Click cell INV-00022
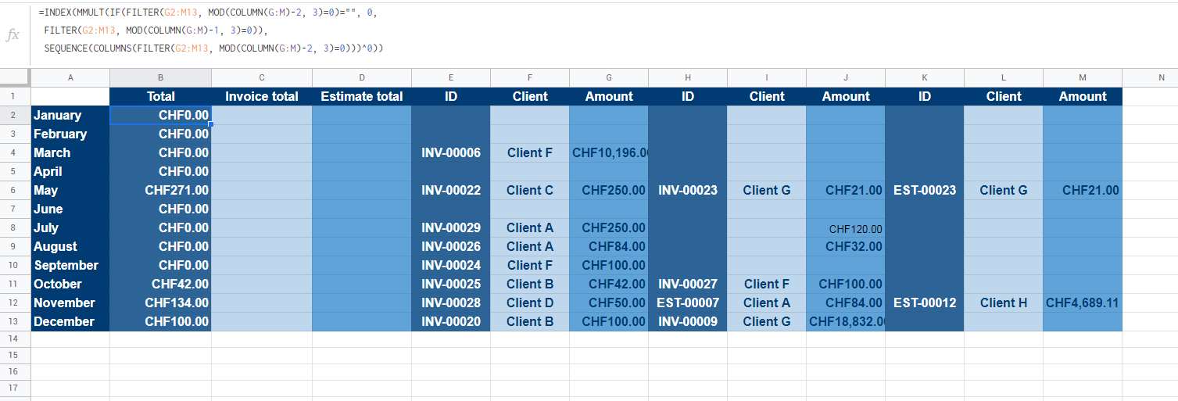Screen dimensions: 1178x401 point(451,190)
